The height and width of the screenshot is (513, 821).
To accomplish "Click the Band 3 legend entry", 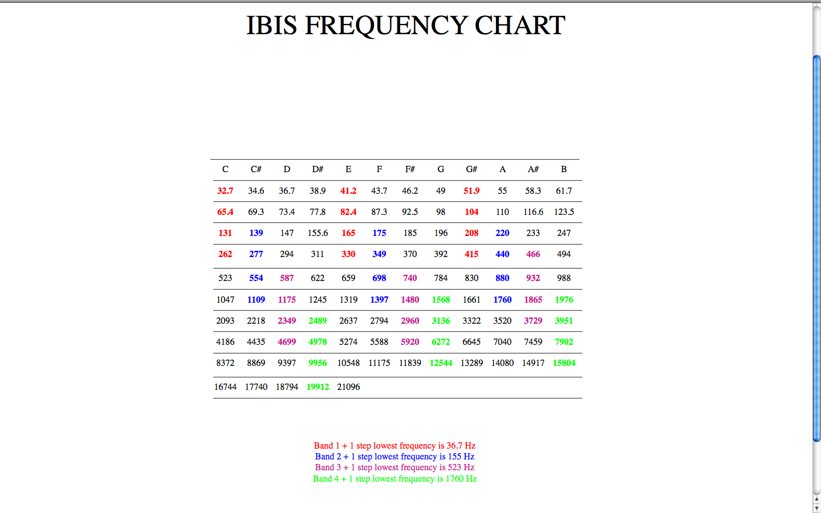I will (x=394, y=467).
